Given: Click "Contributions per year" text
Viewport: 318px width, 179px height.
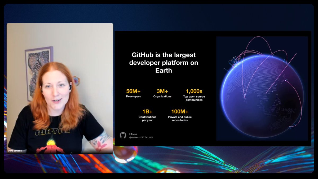Looking at the screenshot, I should (147, 119).
